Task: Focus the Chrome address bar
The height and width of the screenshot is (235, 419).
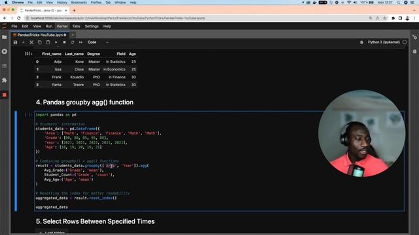Action: point(198,18)
